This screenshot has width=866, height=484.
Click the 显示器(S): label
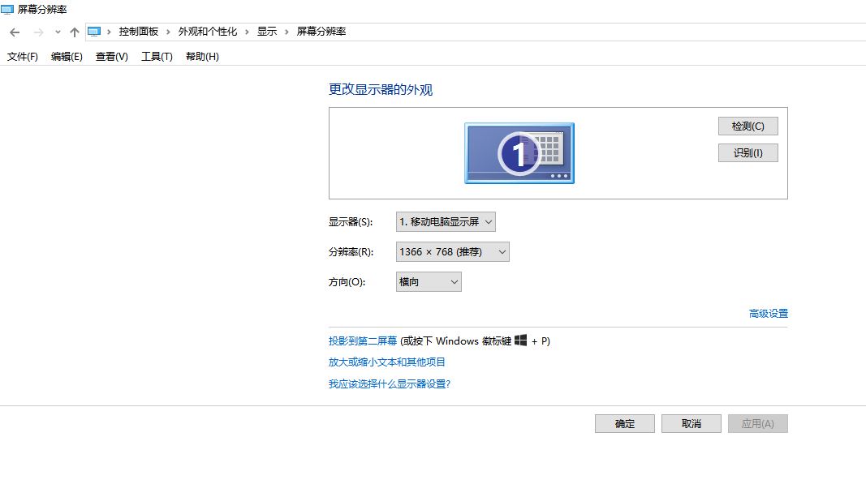point(351,222)
